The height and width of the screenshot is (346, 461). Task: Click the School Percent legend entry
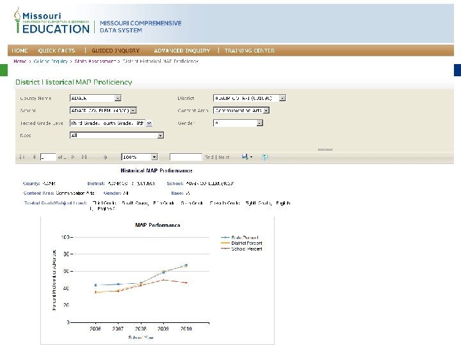pyautogui.click(x=241, y=249)
